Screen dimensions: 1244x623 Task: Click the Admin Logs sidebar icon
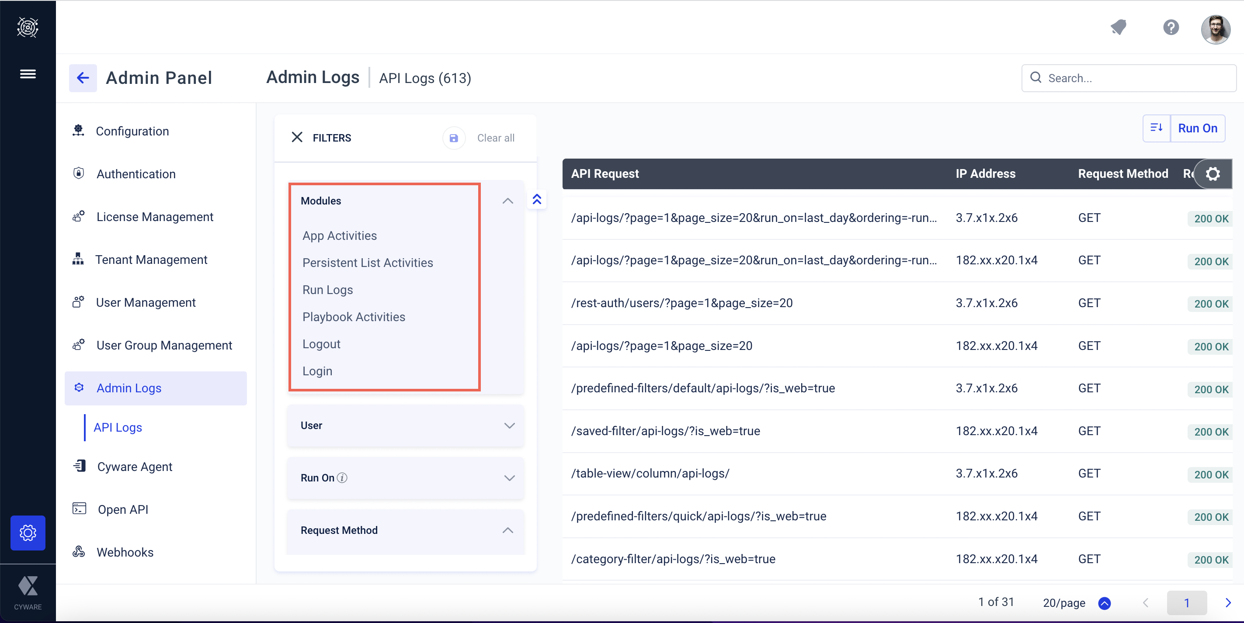point(78,387)
